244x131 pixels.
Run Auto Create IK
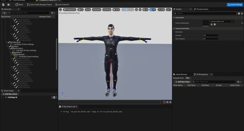click(62, 5)
